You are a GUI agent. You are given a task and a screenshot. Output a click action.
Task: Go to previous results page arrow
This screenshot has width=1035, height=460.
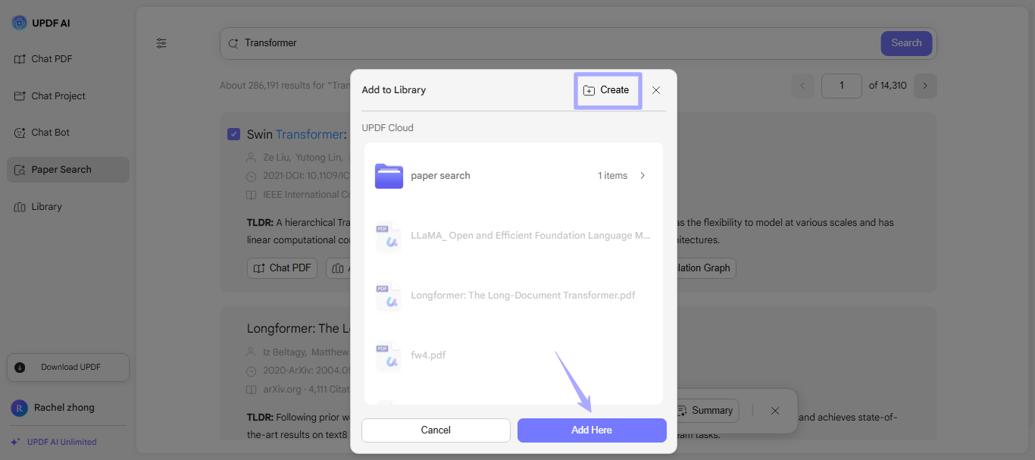(803, 86)
